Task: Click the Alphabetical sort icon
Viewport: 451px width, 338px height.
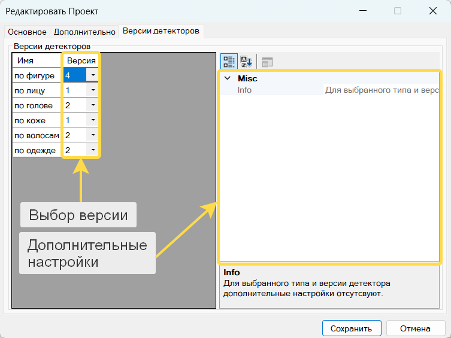Action: click(247, 62)
